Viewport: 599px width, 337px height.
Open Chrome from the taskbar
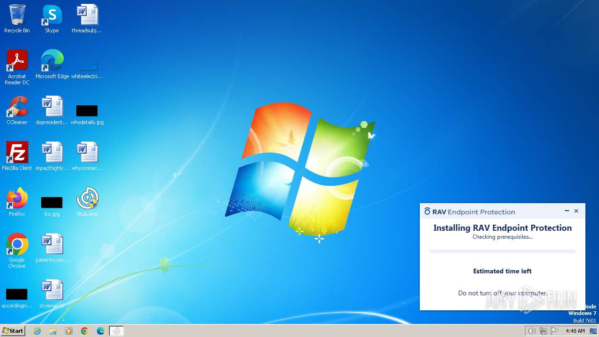(85, 331)
